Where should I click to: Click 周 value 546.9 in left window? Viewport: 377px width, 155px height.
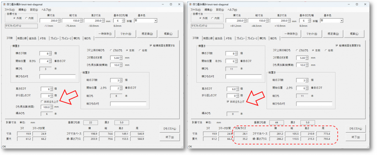[x=137, y=134]
